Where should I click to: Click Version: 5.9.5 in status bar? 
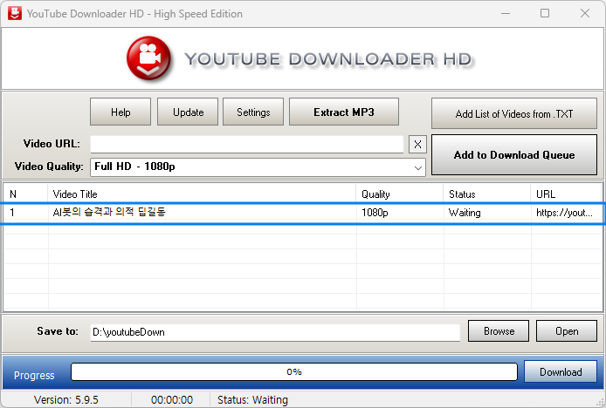pyautogui.click(x=66, y=400)
